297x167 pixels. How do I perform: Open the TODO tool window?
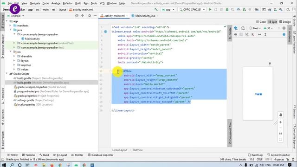13,155
